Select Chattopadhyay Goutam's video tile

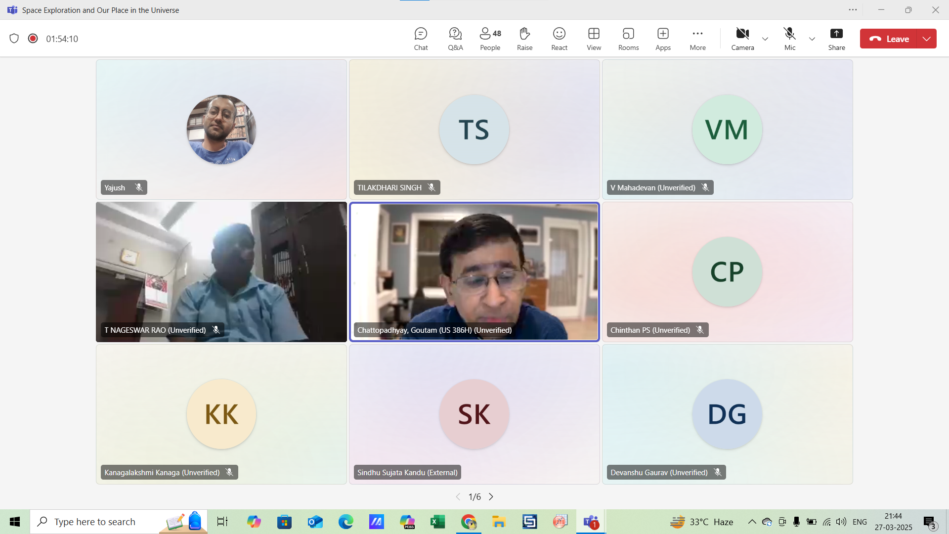pos(474,271)
